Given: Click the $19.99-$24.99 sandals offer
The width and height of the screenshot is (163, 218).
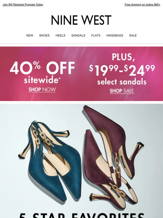Looking at the screenshot, I should pyautogui.click(x=122, y=74).
